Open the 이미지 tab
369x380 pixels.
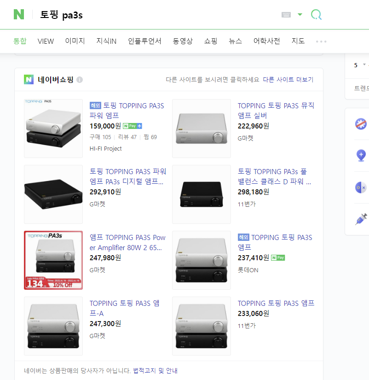pos(75,41)
